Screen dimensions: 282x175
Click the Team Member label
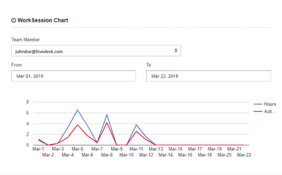(x=26, y=40)
